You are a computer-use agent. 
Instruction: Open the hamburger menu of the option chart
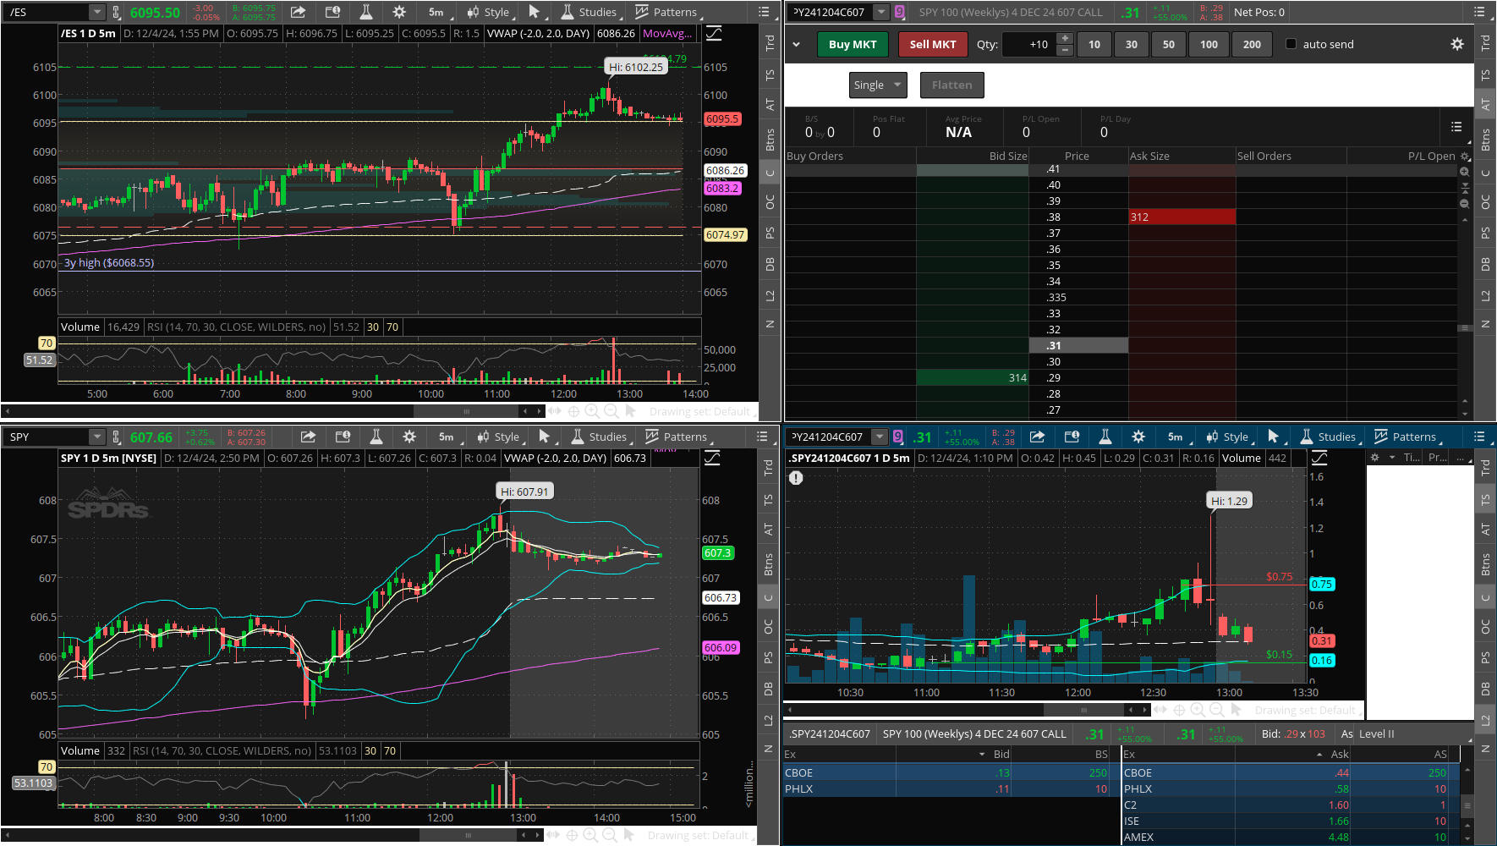tap(1479, 437)
